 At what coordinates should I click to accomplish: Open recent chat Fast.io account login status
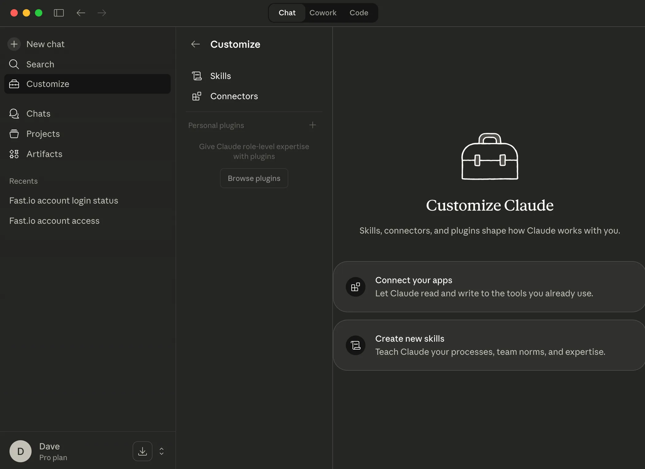click(x=63, y=201)
